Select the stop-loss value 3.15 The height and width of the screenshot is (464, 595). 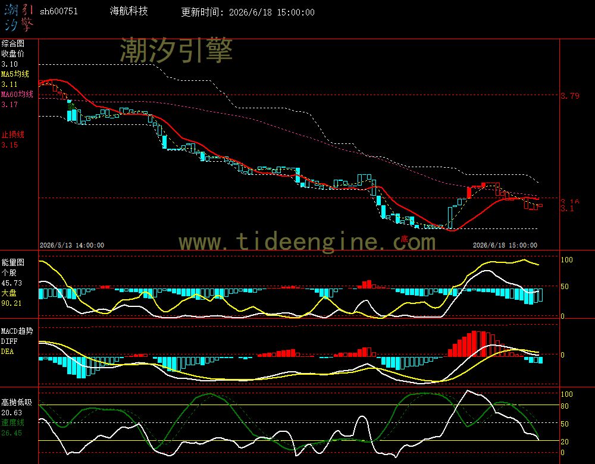click(x=10, y=145)
